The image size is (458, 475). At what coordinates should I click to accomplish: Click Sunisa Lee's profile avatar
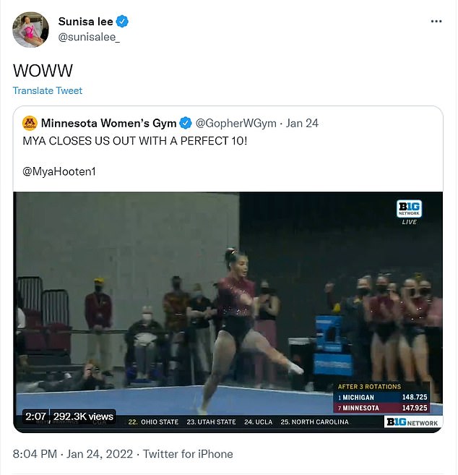click(30, 29)
